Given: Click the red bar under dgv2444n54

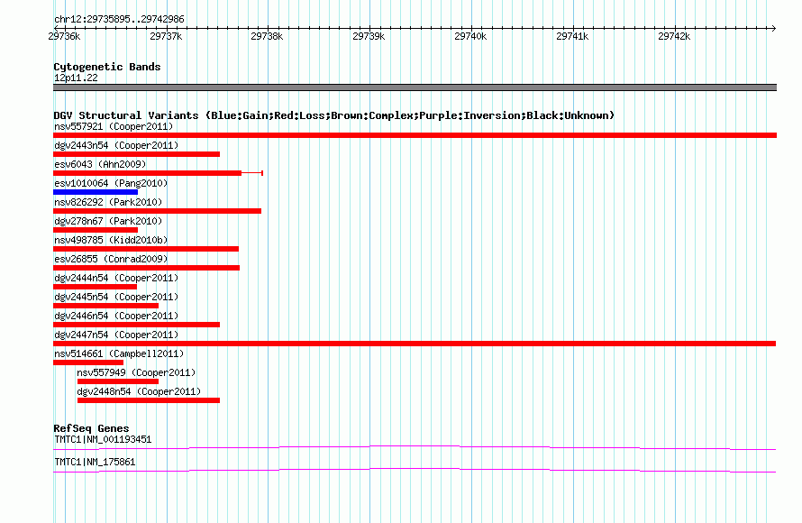Looking at the screenshot, I should [96, 287].
